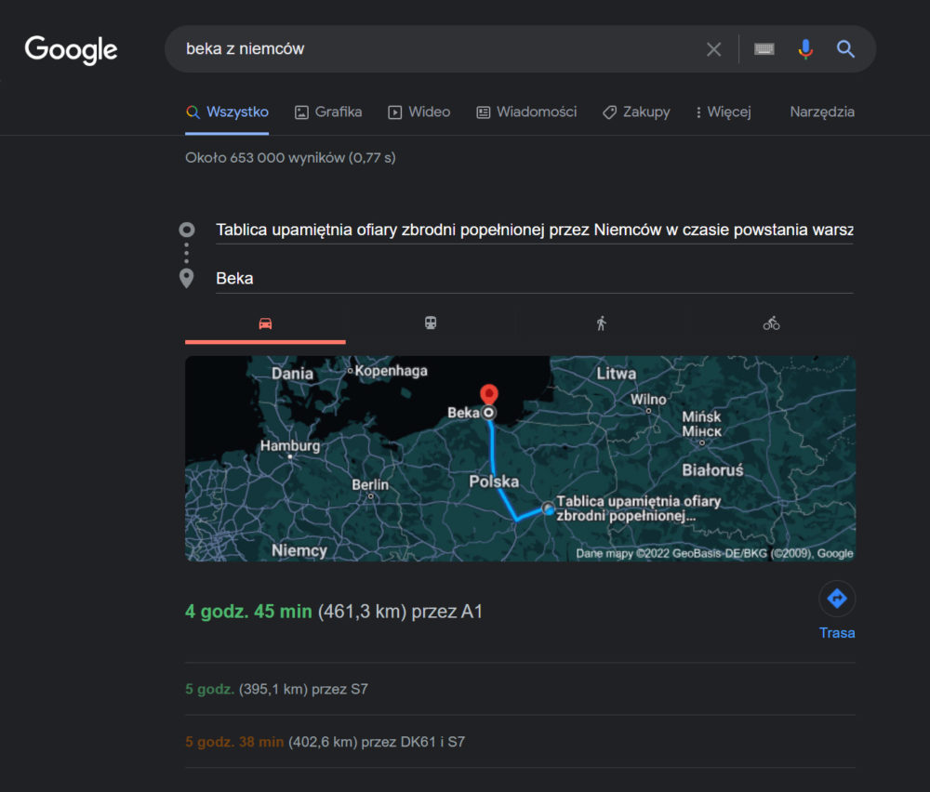Click the destination field 'Beka'

(x=535, y=279)
